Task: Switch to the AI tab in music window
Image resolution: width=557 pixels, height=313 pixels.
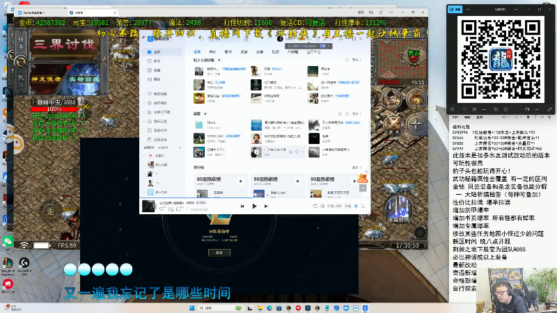Action: tap(293, 51)
